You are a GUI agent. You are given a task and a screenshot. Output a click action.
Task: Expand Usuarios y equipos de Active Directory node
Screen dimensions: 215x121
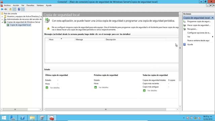click(x=2, y=16)
